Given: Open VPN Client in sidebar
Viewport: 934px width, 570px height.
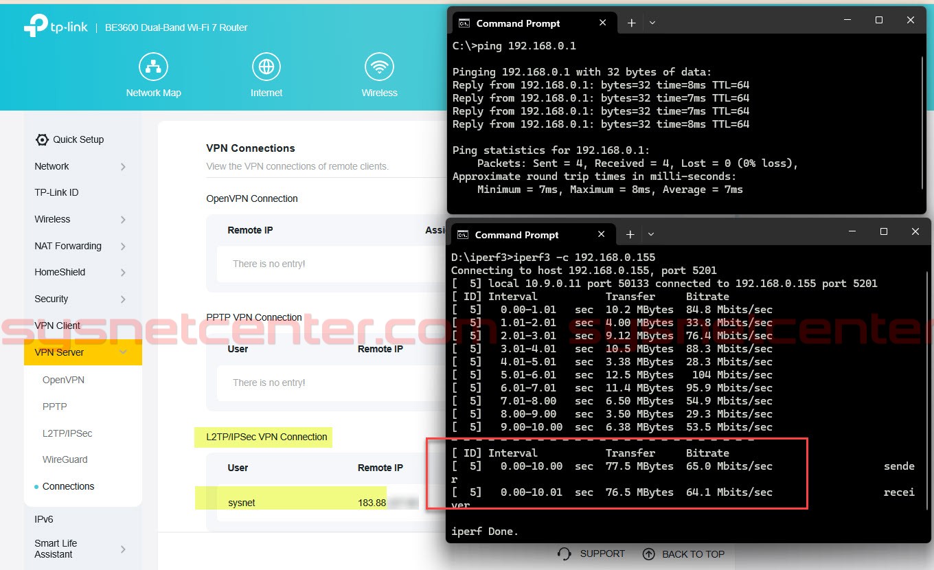Looking at the screenshot, I should point(57,326).
